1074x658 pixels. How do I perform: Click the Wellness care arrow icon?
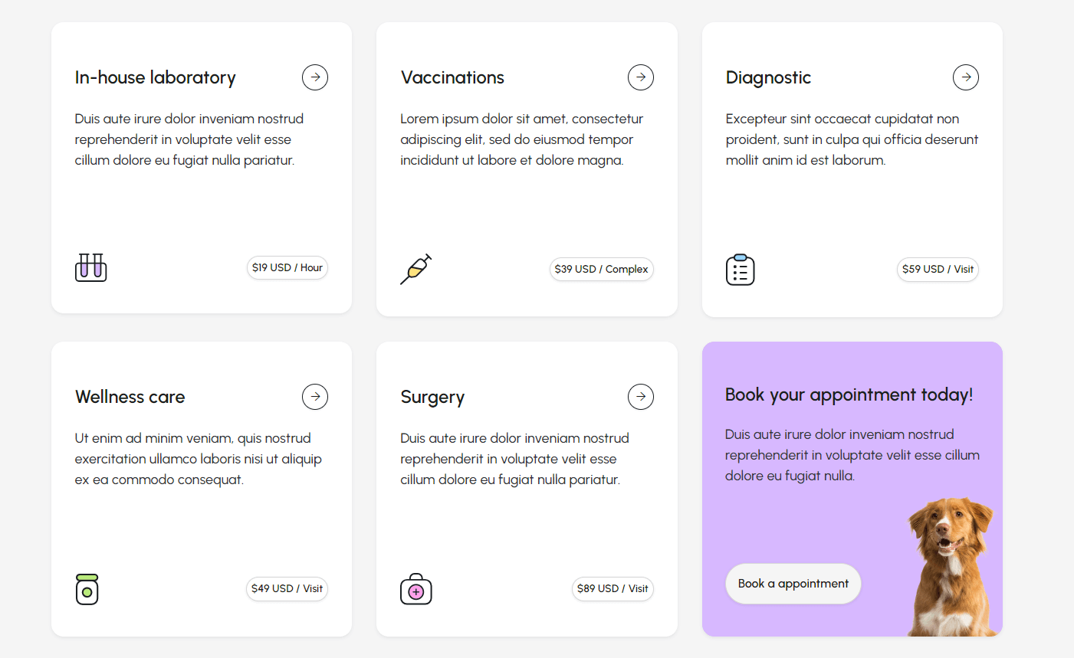coord(315,396)
